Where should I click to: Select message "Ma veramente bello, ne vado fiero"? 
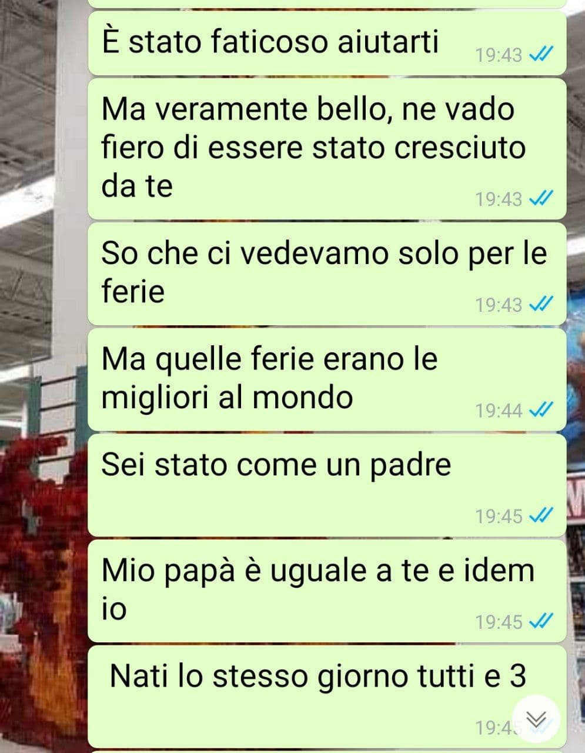tap(327, 149)
